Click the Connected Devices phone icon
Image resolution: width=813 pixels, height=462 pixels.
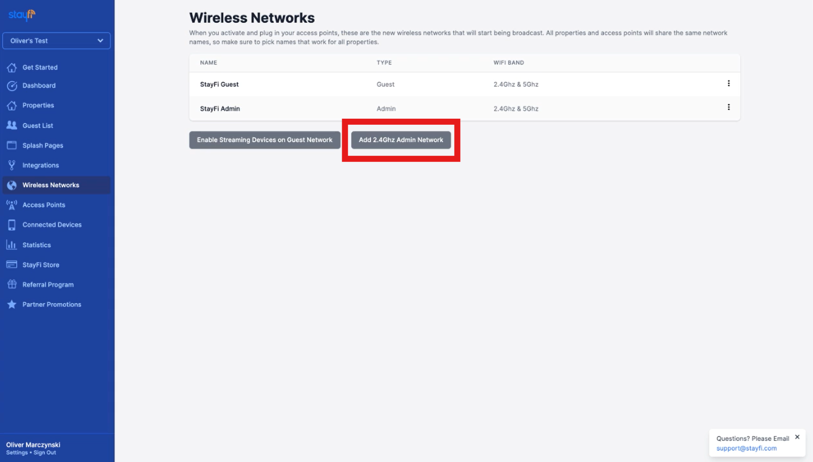click(12, 225)
